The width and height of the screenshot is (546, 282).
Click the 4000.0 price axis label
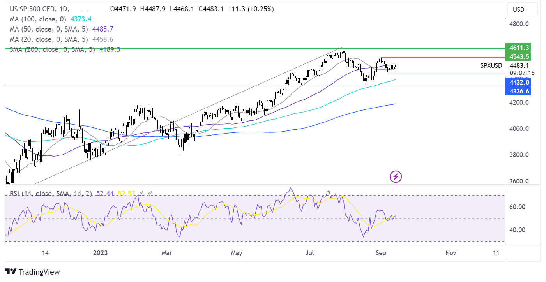519,129
